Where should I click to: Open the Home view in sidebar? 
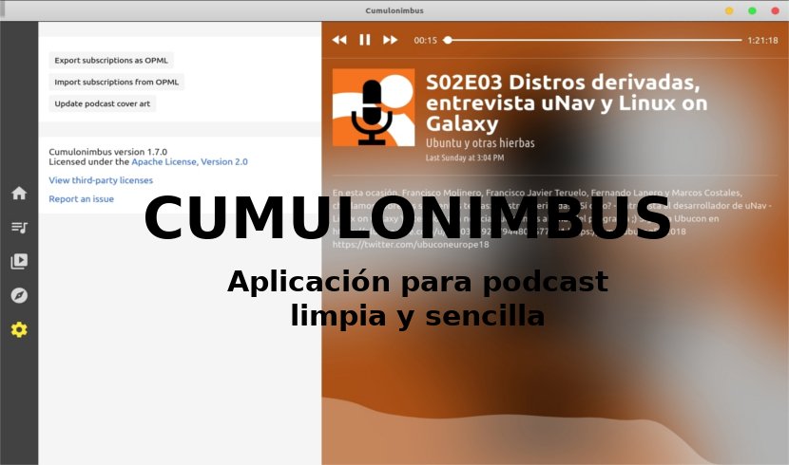tap(19, 193)
